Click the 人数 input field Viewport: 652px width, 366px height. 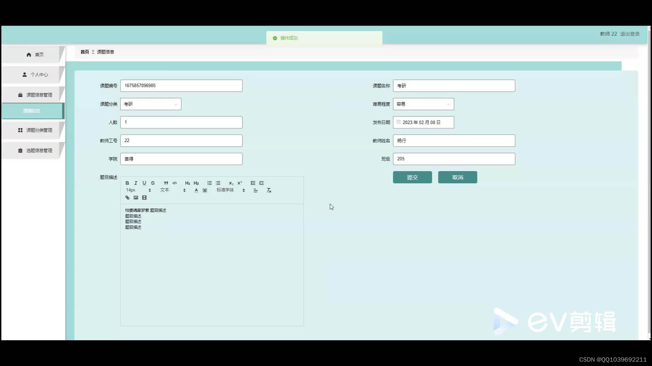tap(181, 122)
